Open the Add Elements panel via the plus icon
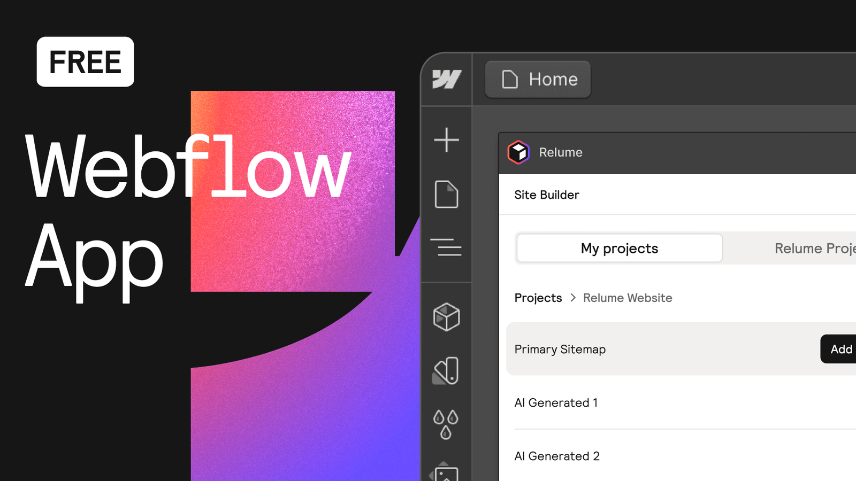 click(446, 140)
